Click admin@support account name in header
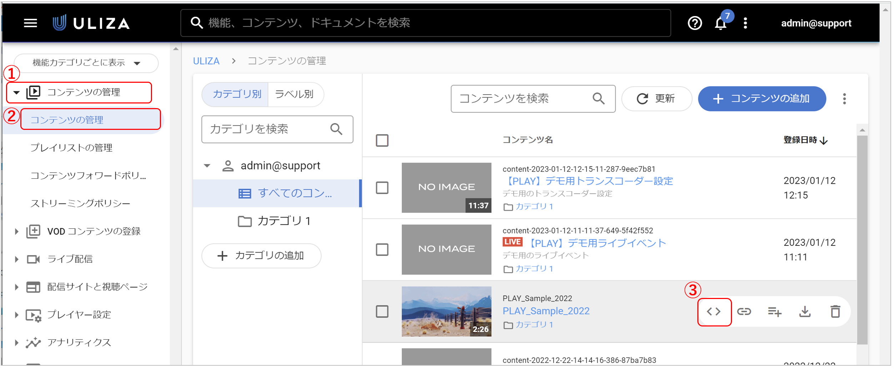Viewport: 894px width, 370px height. [x=816, y=23]
